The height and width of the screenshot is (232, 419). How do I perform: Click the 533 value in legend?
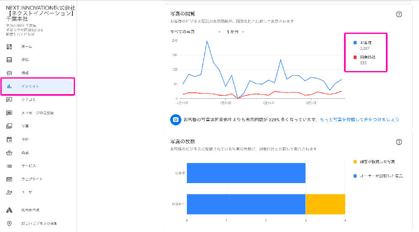[363, 63]
